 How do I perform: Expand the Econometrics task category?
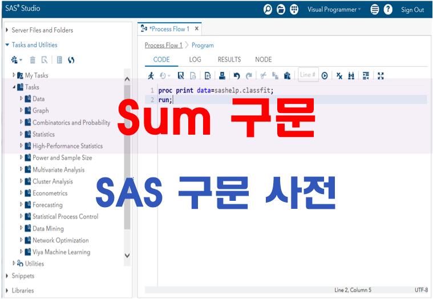click(x=21, y=193)
